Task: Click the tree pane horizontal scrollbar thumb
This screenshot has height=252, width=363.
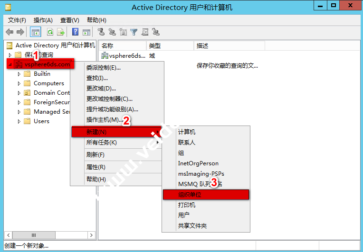Action: click(x=34, y=235)
